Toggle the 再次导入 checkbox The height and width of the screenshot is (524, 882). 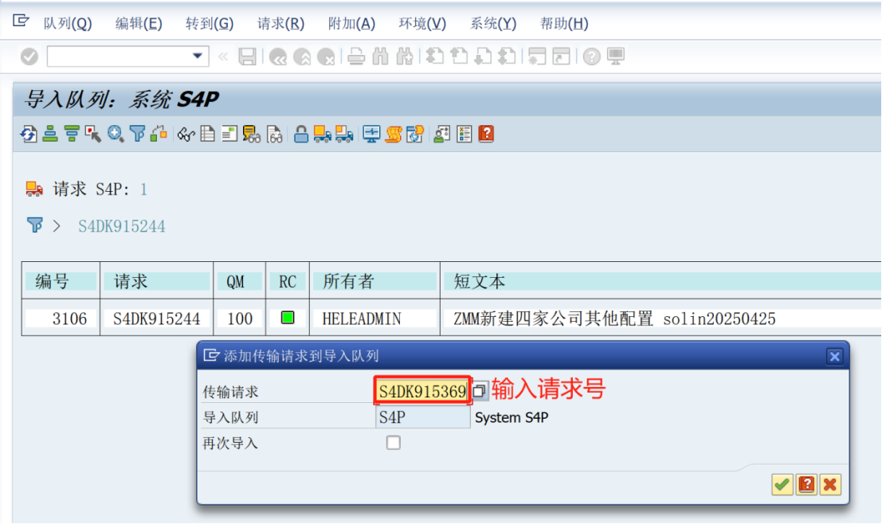393,443
